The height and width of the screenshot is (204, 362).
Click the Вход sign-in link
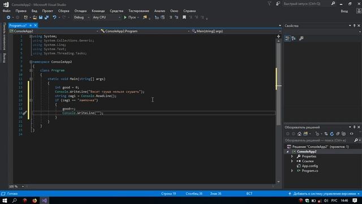344,11
